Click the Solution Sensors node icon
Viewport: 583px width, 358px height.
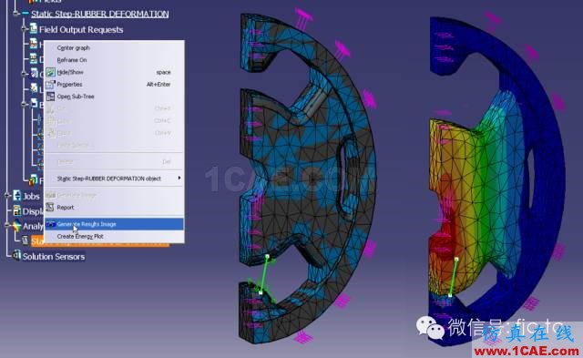(x=16, y=255)
